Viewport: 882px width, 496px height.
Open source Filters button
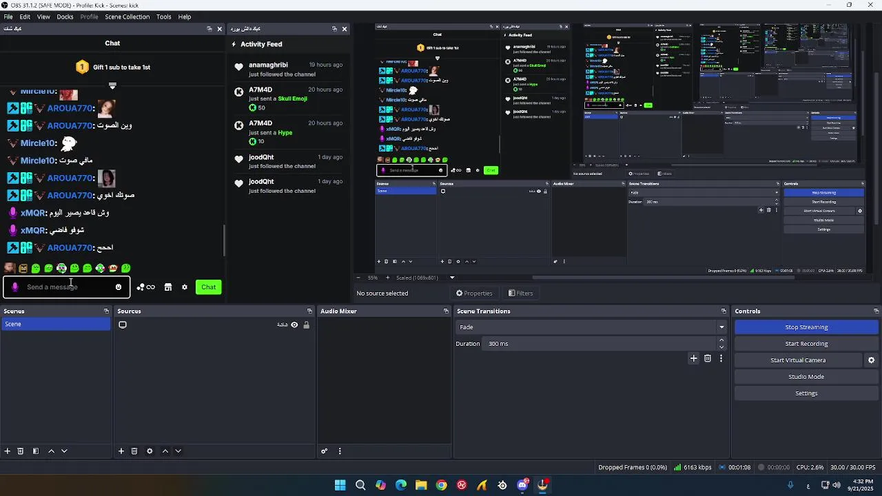pyautogui.click(x=521, y=293)
